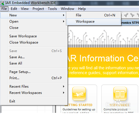Select Save All menu entry
Viewport: 139px width, 114px height.
(x=34, y=63)
